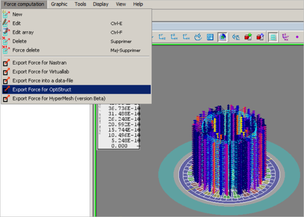Click the mirror/symmetry icon in toolbar
This screenshot has width=304, height=217.
[236, 37]
